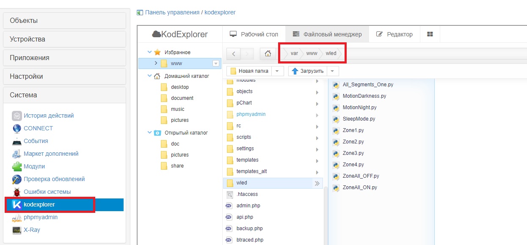The height and width of the screenshot is (245, 527).
Task: Open the www tree item dropdown menu
Action: pos(216,63)
